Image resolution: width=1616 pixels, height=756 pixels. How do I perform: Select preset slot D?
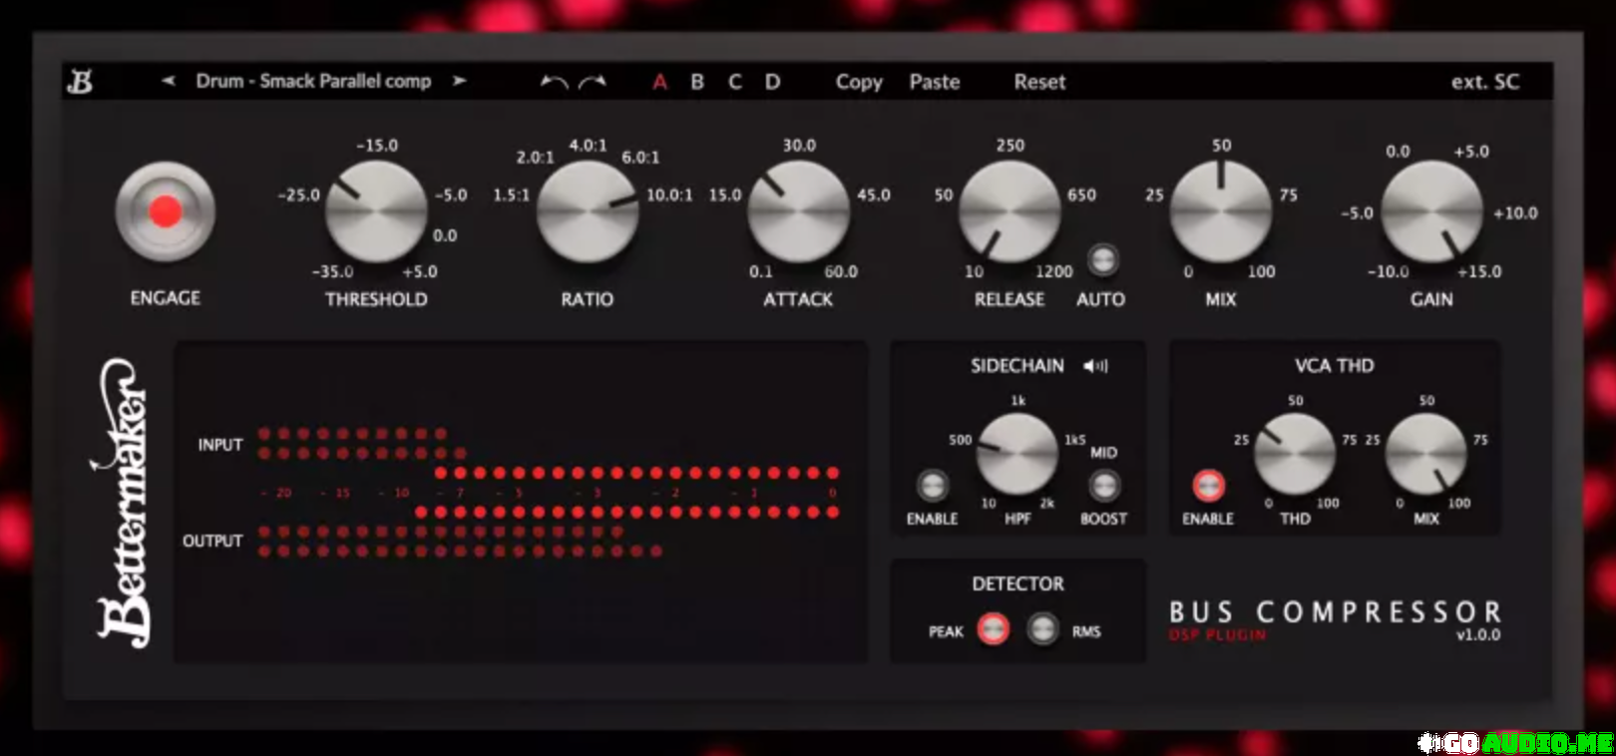[x=773, y=82]
